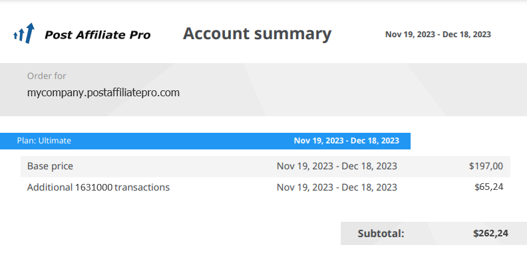The height and width of the screenshot is (253, 527).
Task: Click the Subtotal label
Action: pyautogui.click(x=381, y=234)
